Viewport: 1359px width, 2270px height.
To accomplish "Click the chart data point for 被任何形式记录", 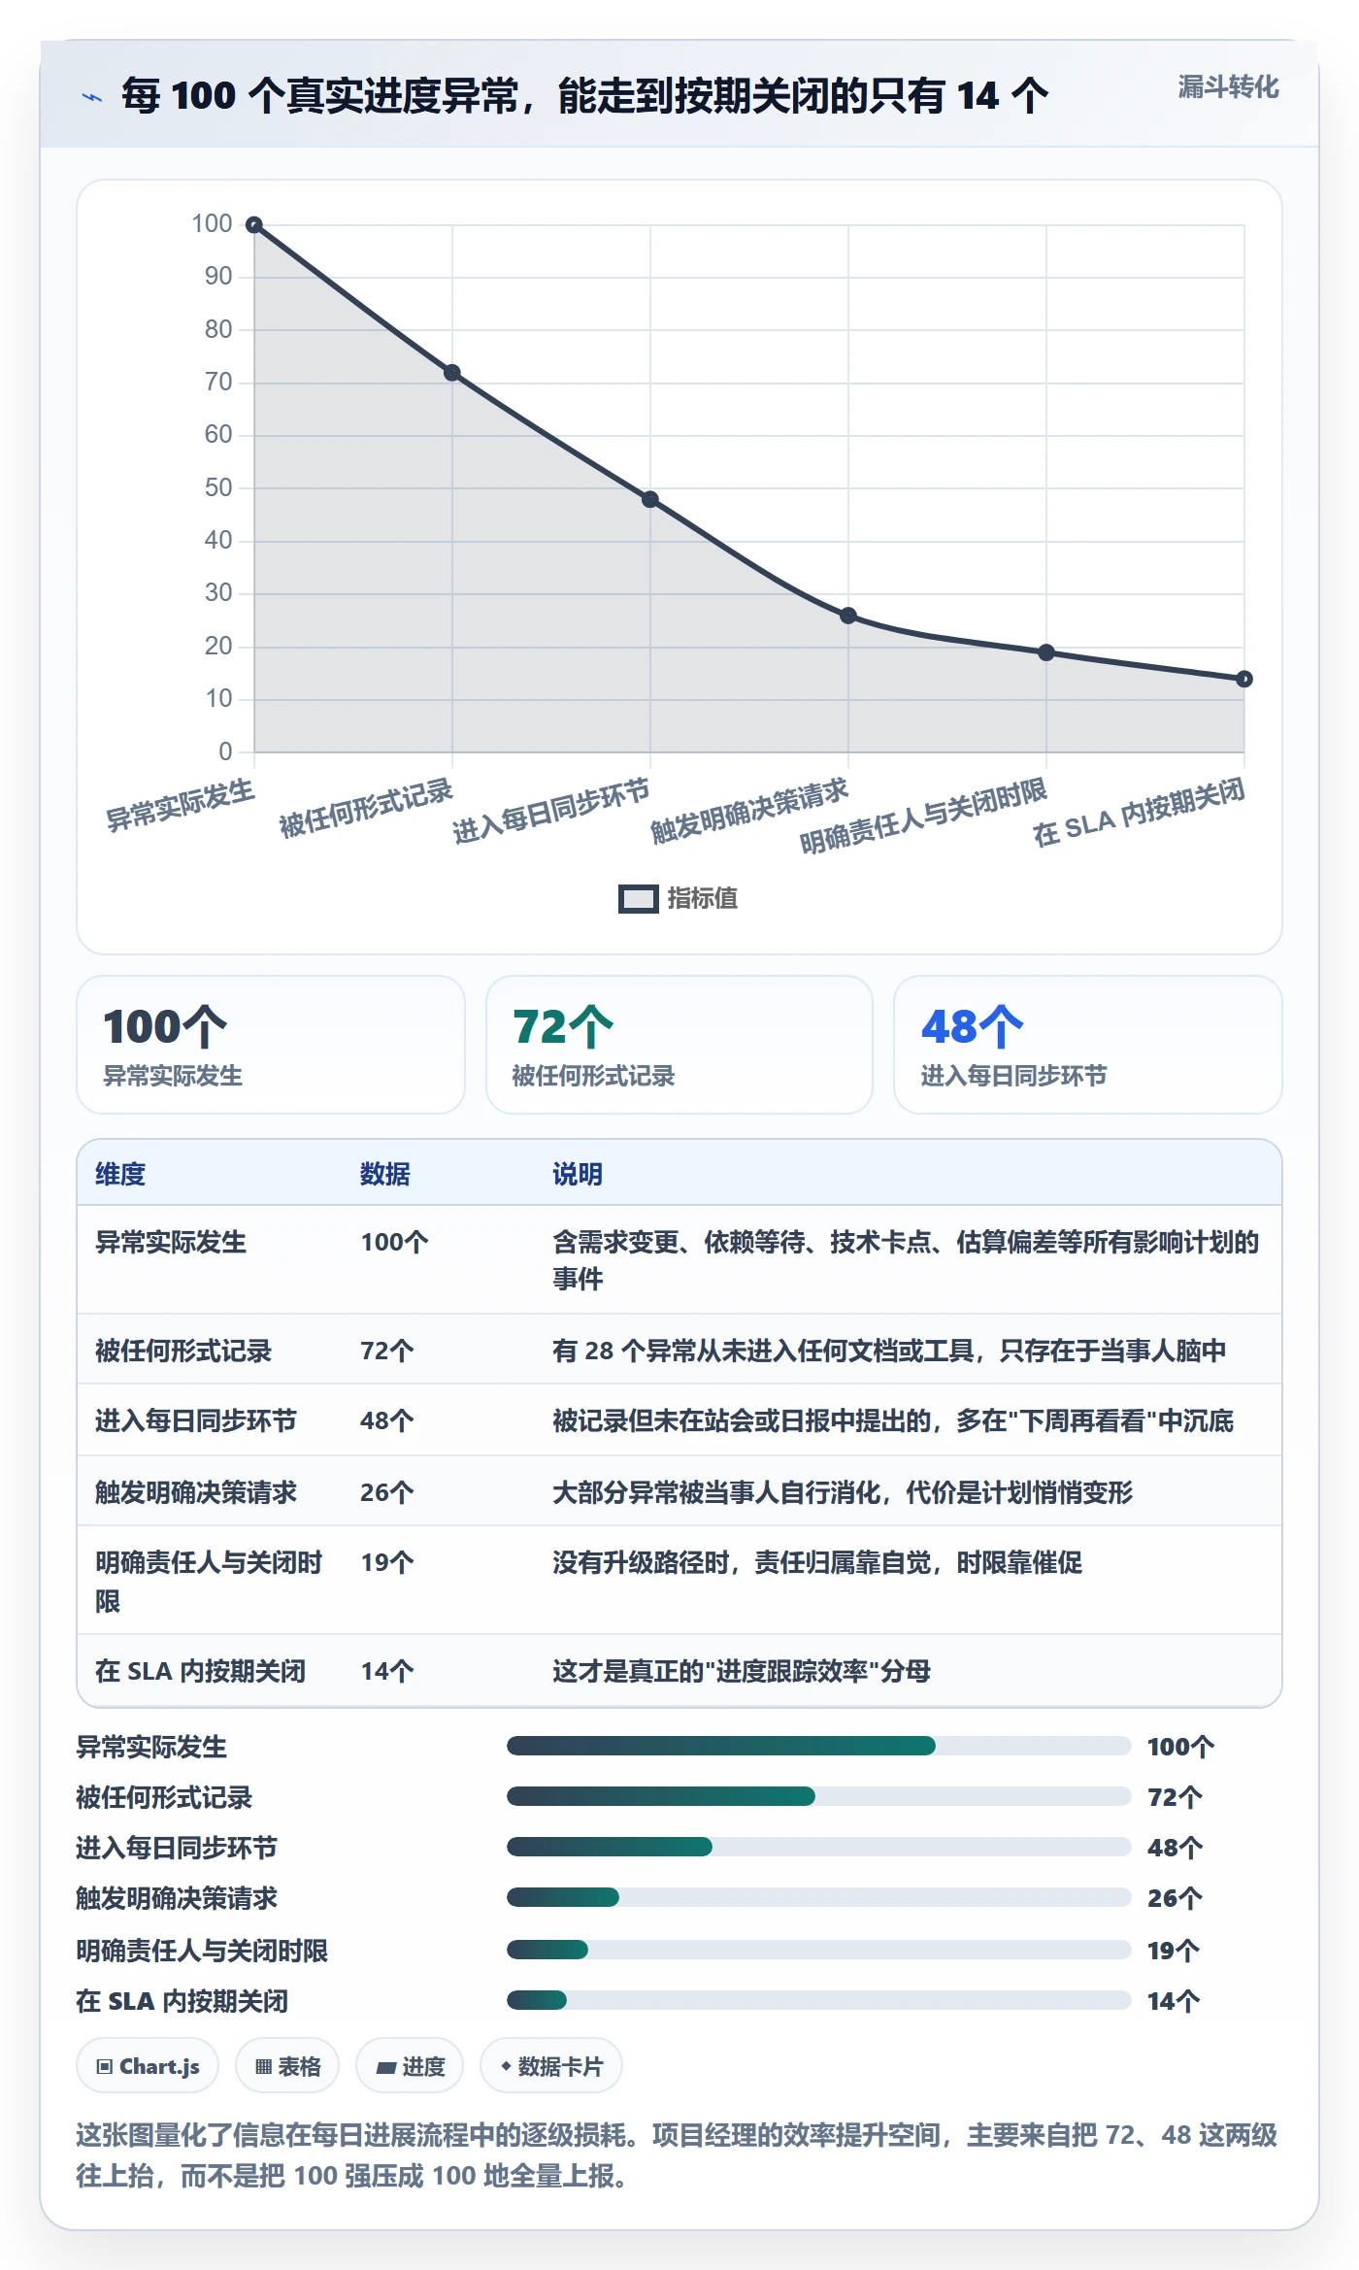I will [x=452, y=373].
